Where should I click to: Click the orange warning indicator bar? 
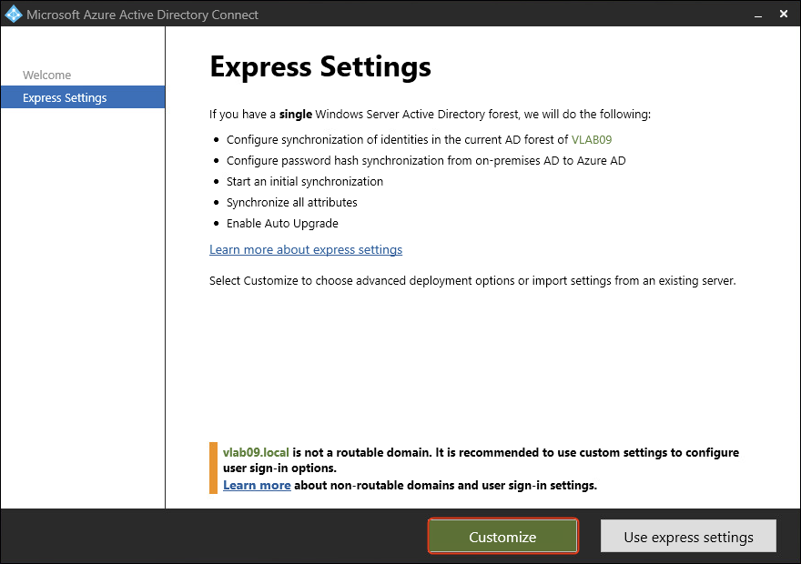(x=214, y=468)
